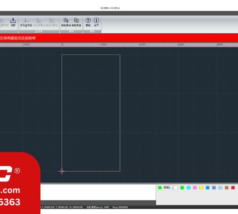Open the 帮助 help question-mark icon
This screenshot has width=238, height=214.
click(88, 22)
